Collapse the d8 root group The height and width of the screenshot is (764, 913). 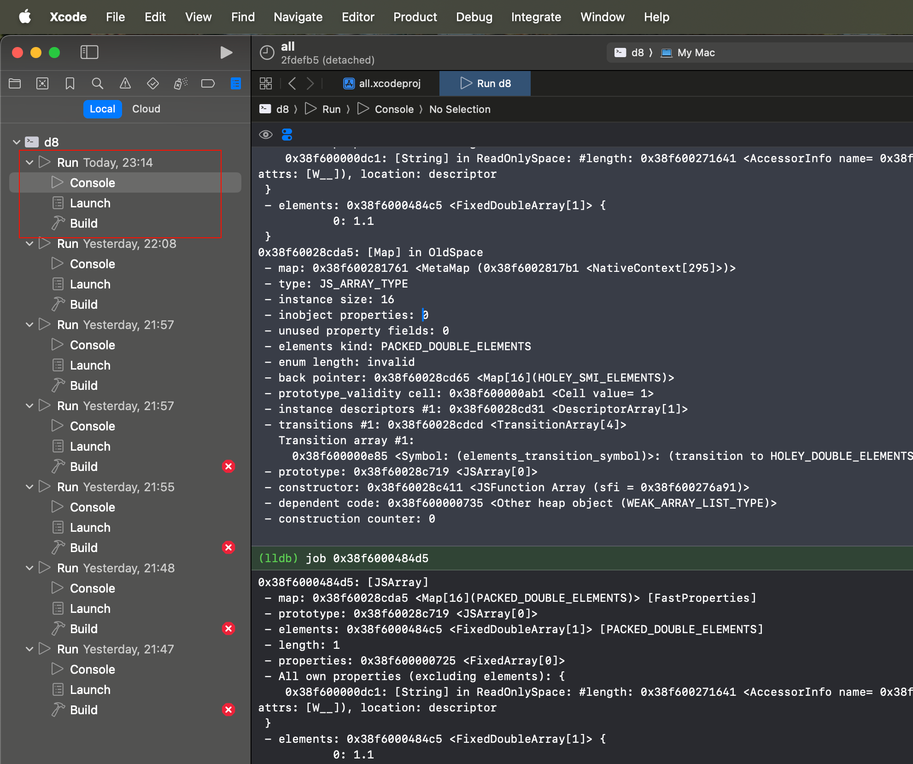(x=17, y=142)
